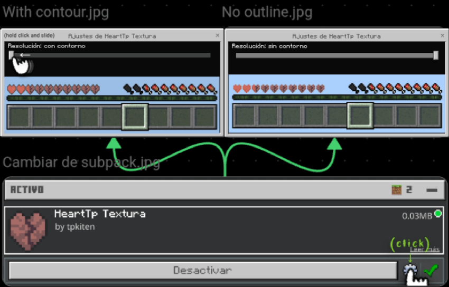The width and height of the screenshot is (449, 287).
Task: Click slider handle in 'con contorno' window
Action: [x=11, y=55]
